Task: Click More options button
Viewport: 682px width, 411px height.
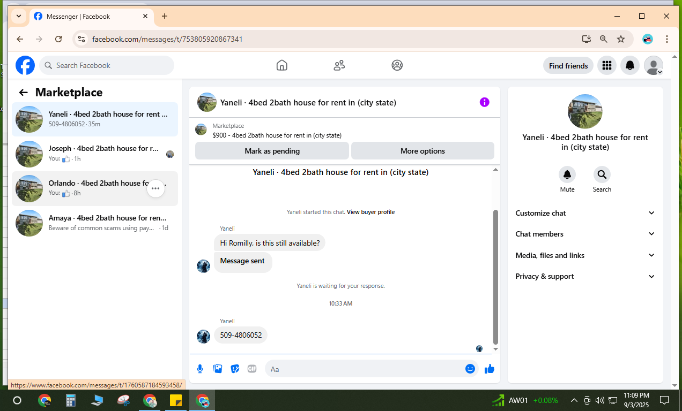Action: point(422,151)
